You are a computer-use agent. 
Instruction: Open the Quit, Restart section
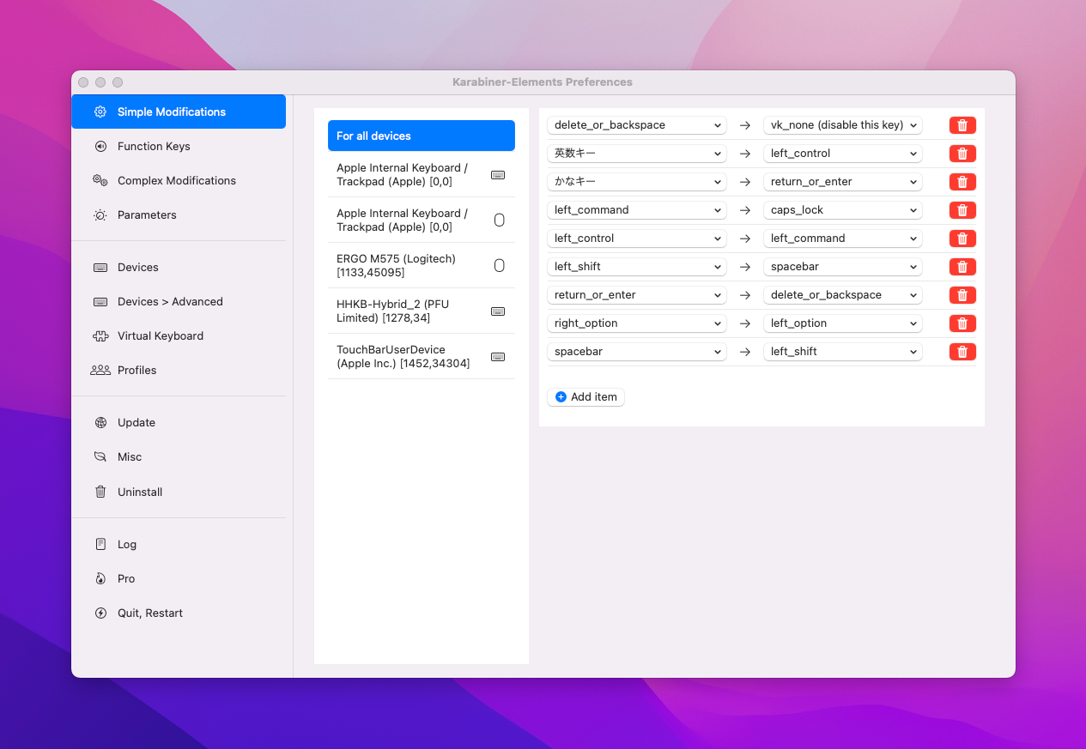coord(179,613)
